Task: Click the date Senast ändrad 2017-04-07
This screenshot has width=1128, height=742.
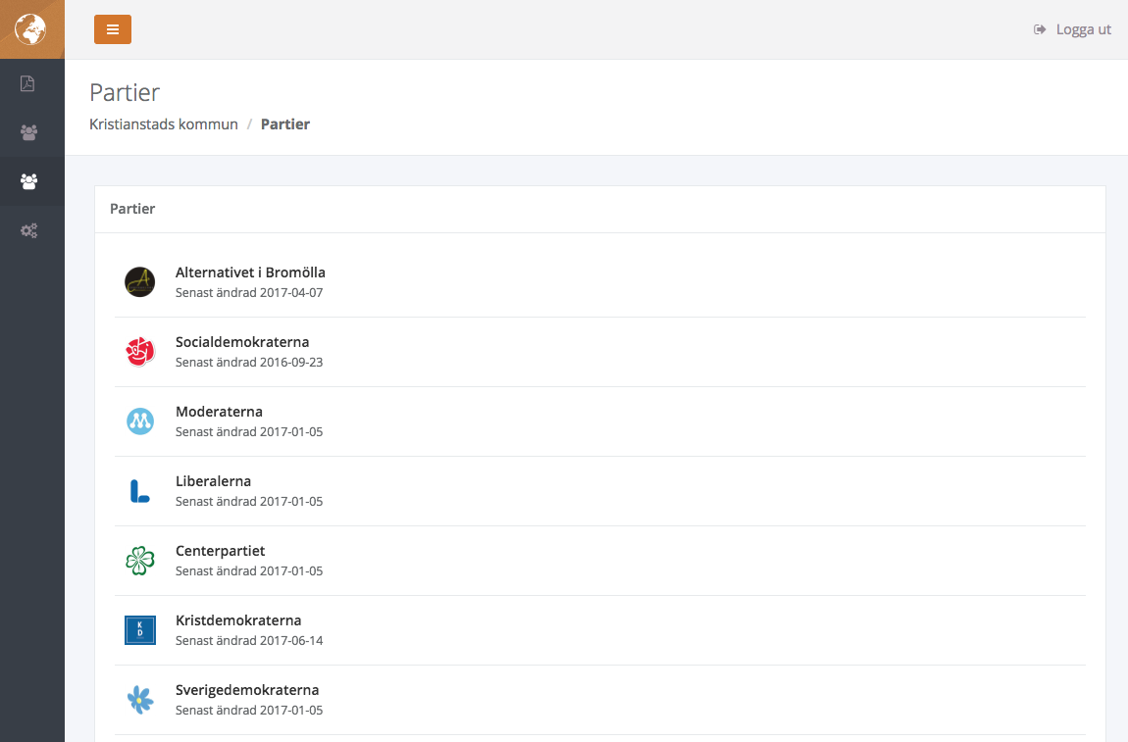Action: pyautogui.click(x=249, y=293)
